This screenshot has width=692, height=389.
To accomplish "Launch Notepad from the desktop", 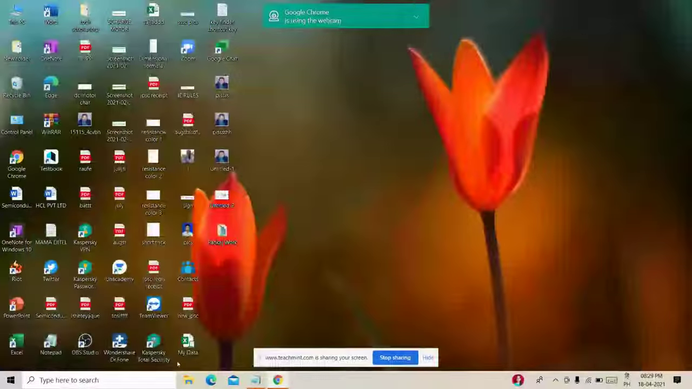I will (x=51, y=345).
